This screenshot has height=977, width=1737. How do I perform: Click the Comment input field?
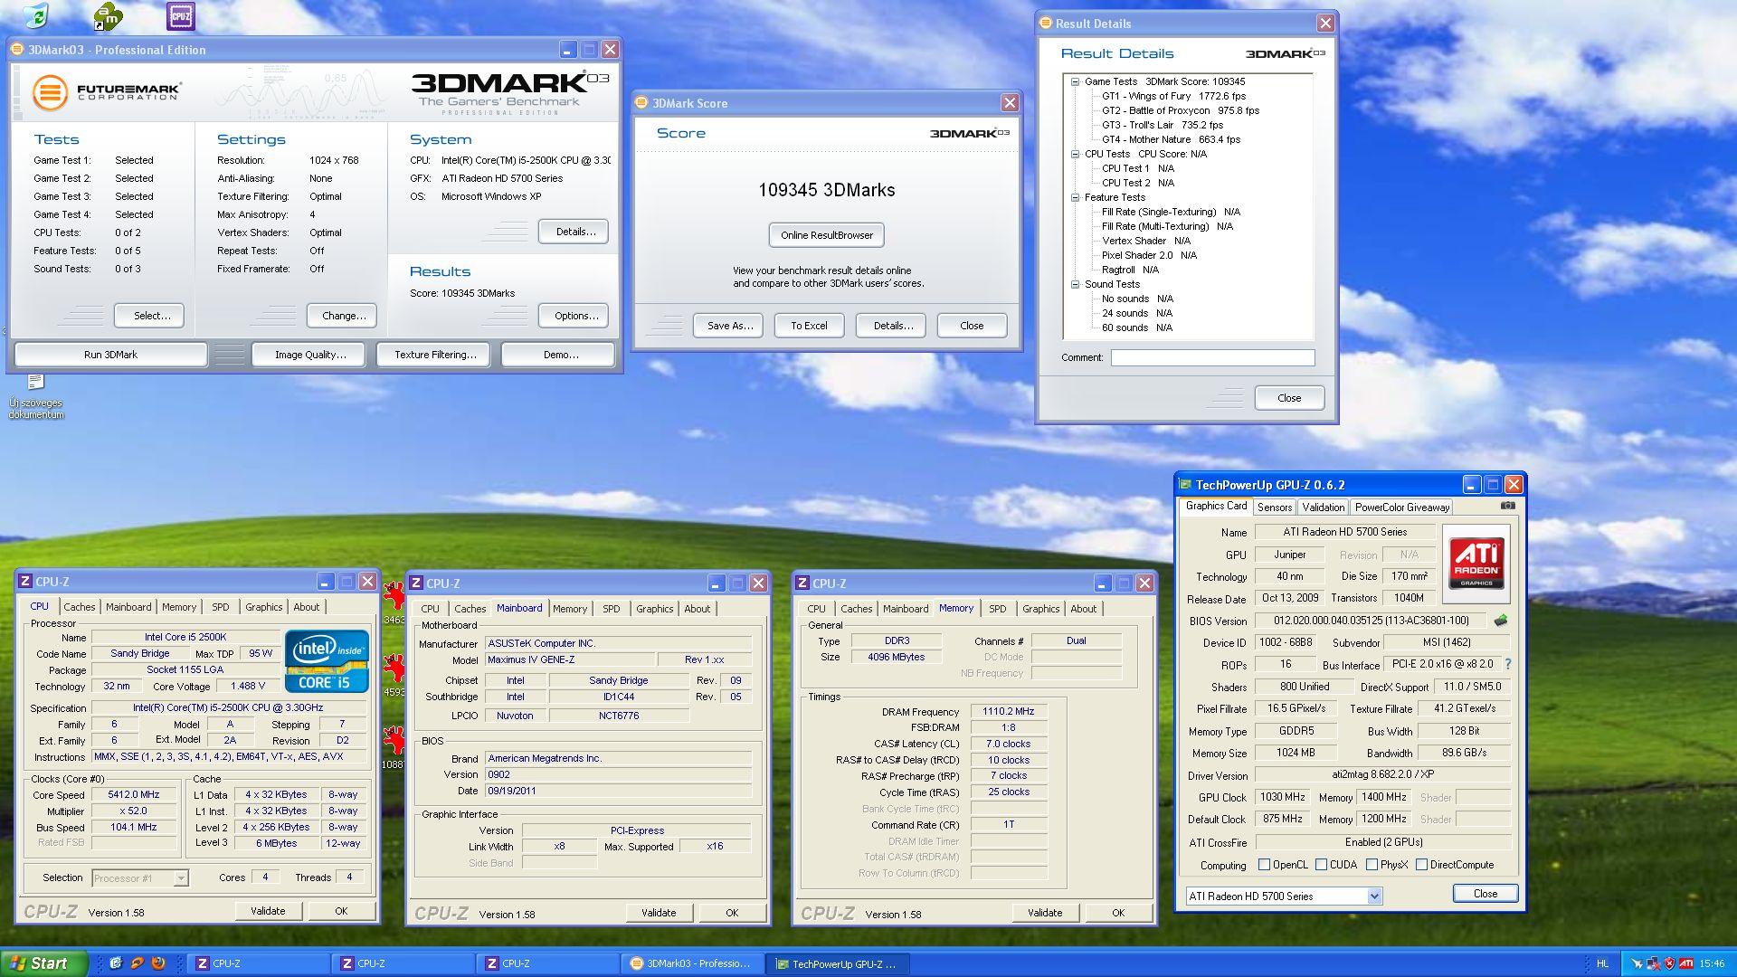[1212, 357]
